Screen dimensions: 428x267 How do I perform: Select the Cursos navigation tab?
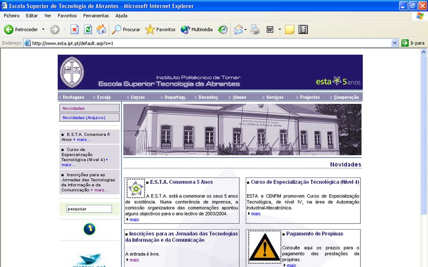tap(138, 97)
